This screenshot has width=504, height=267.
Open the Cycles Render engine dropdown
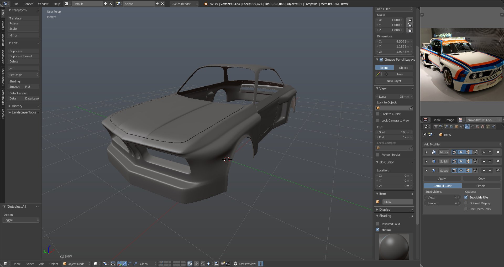tap(184, 4)
